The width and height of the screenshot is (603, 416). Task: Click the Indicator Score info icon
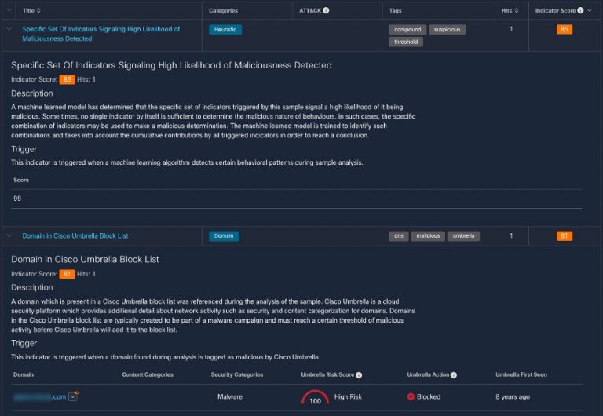pos(580,11)
